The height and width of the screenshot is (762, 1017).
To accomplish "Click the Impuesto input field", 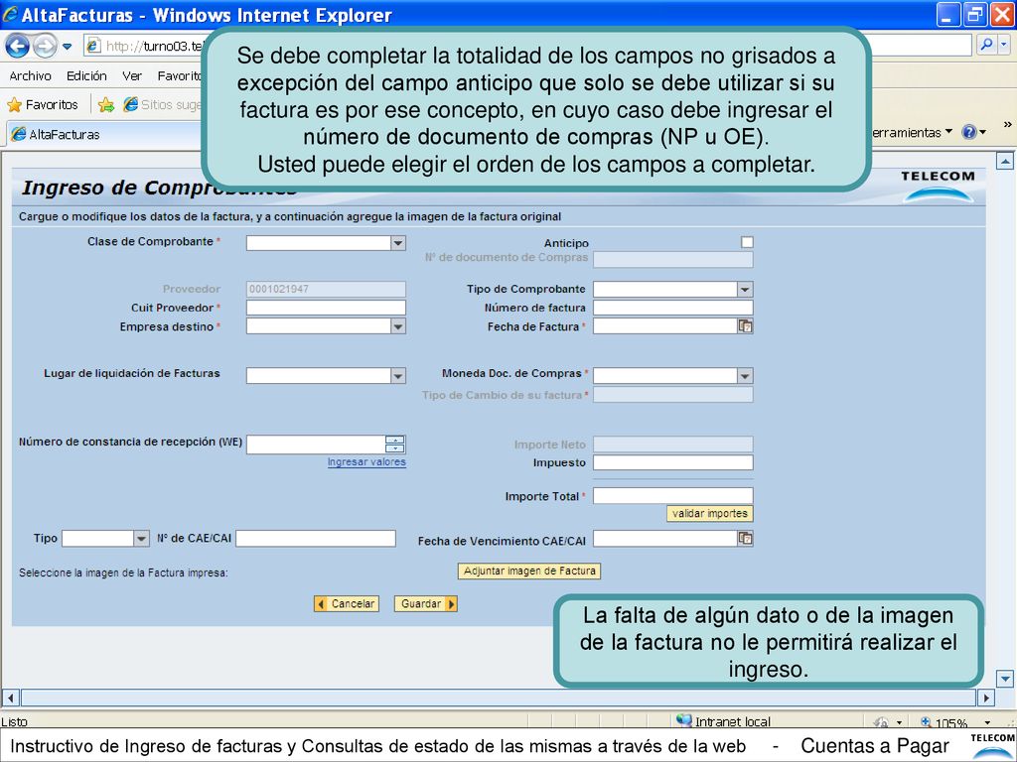I will coord(672,462).
